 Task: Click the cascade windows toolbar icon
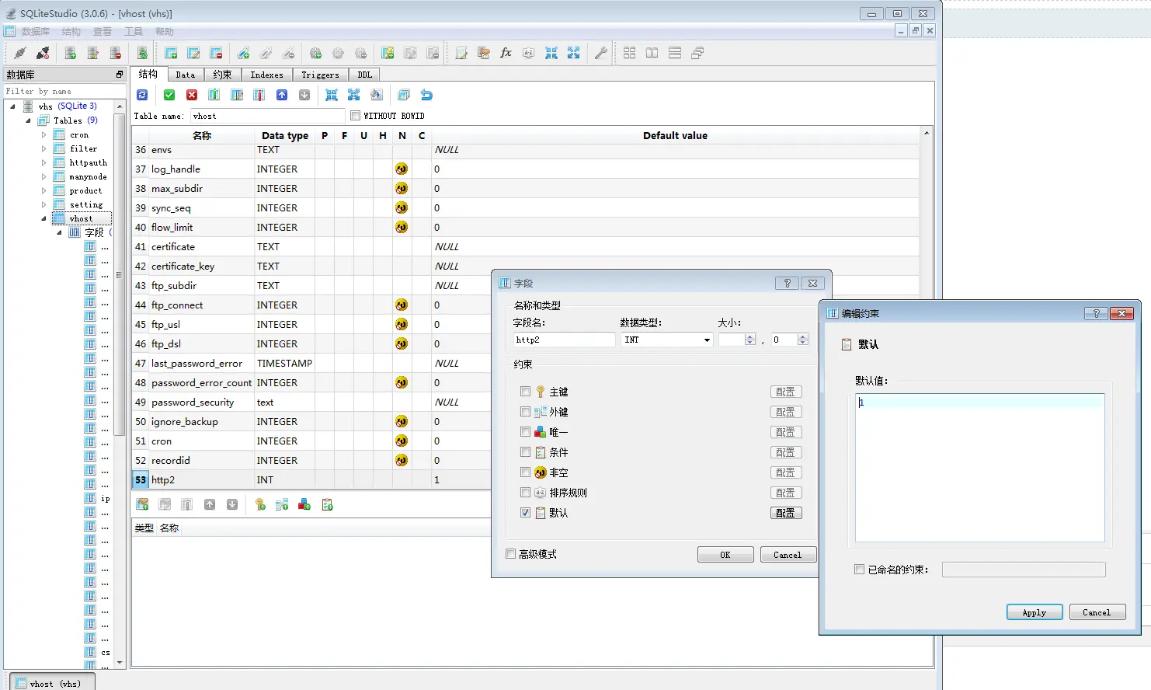[x=697, y=53]
